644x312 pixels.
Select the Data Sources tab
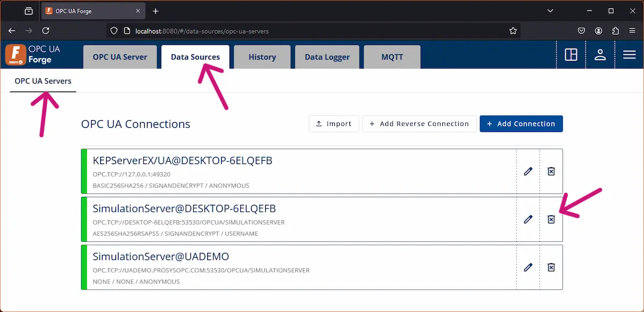click(x=195, y=57)
